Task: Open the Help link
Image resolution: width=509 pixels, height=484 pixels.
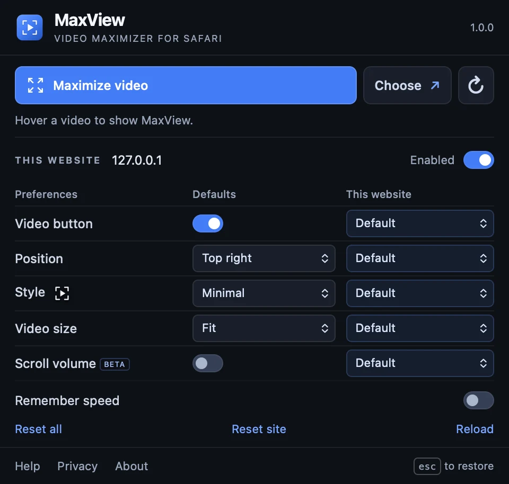Action: [x=28, y=466]
